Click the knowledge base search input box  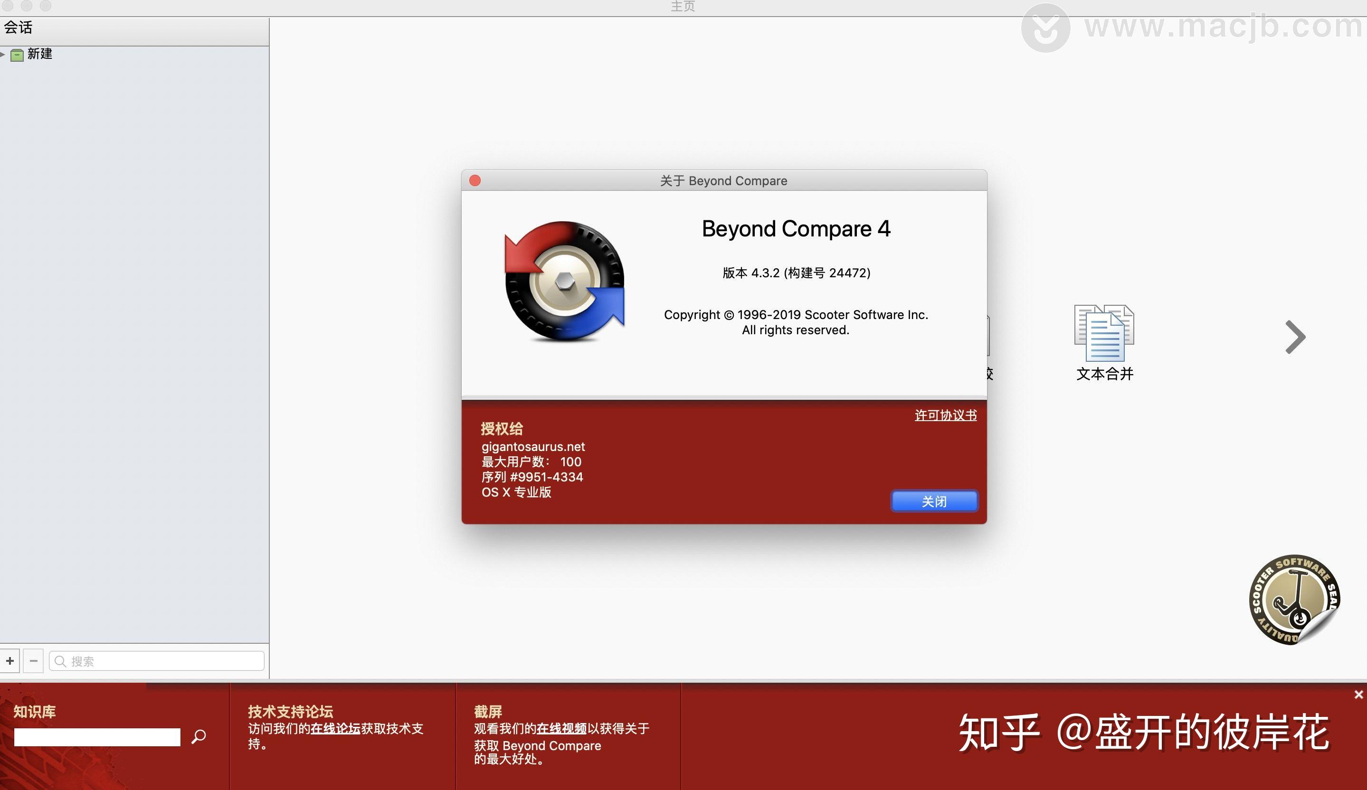tap(97, 737)
